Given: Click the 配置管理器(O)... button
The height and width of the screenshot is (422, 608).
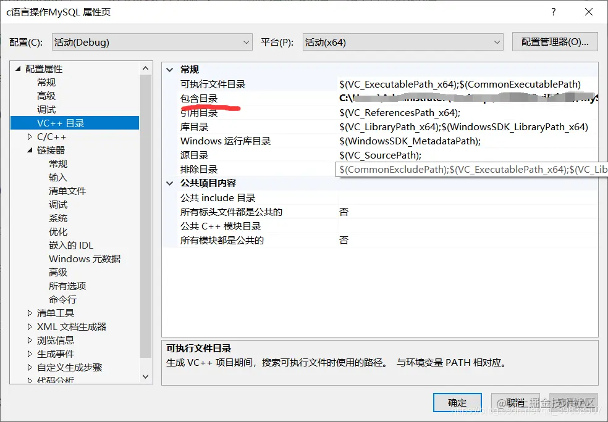Looking at the screenshot, I should (x=555, y=42).
